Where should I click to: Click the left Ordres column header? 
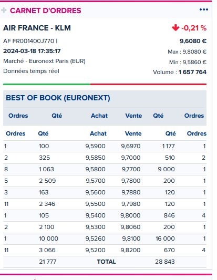coord(16,133)
